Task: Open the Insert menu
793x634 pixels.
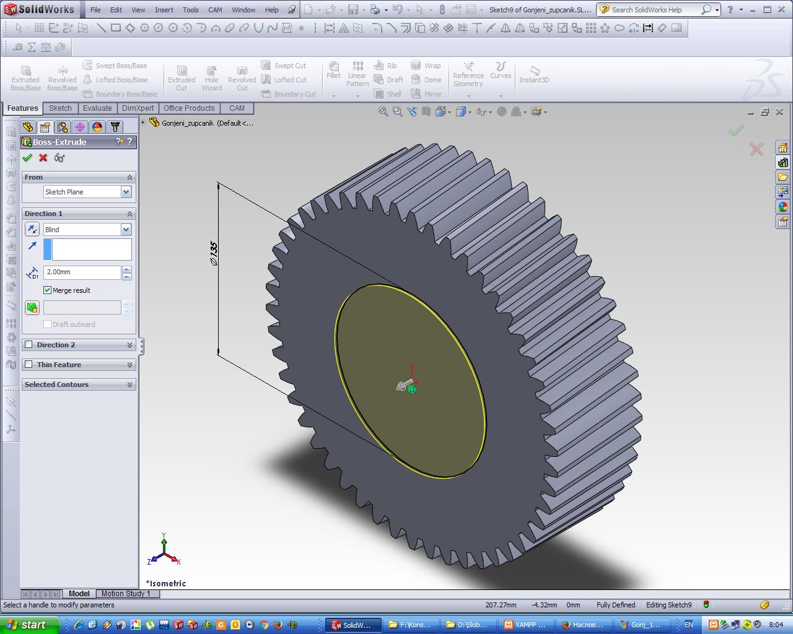Action: coord(164,10)
